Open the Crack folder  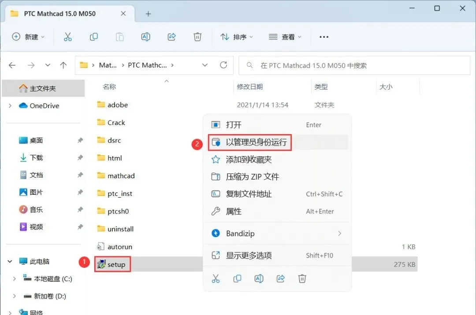pyautogui.click(x=111, y=122)
